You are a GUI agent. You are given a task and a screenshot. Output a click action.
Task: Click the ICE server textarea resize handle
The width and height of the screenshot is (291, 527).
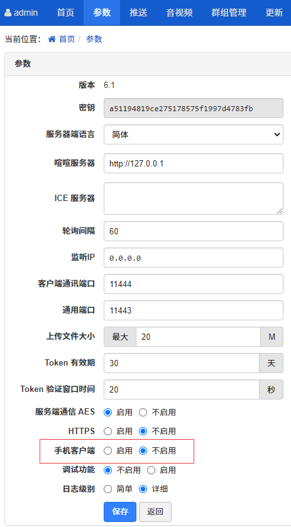[x=280, y=210]
